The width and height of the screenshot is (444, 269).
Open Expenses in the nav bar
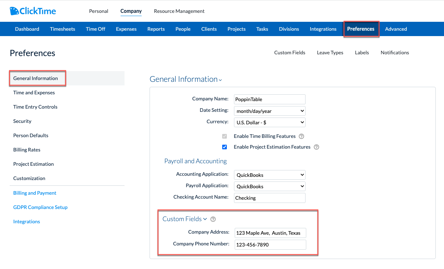point(126,29)
